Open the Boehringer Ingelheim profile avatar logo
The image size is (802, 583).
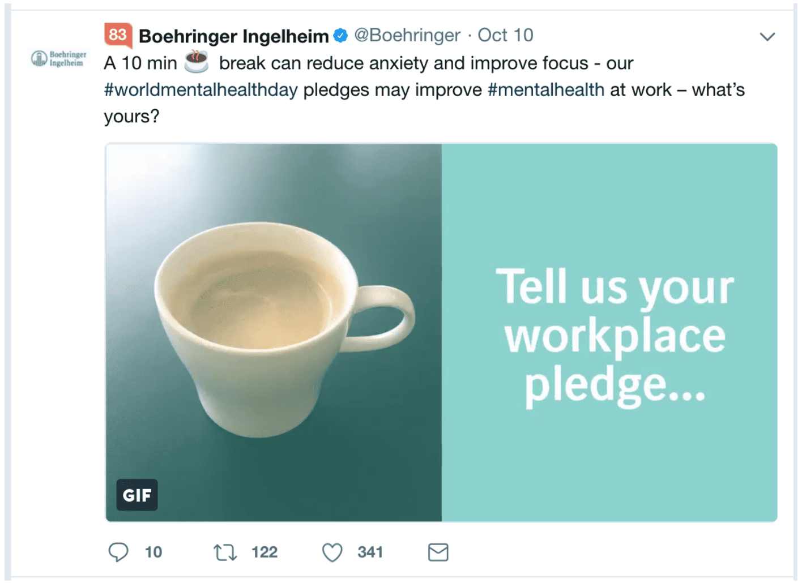pyautogui.click(x=59, y=58)
